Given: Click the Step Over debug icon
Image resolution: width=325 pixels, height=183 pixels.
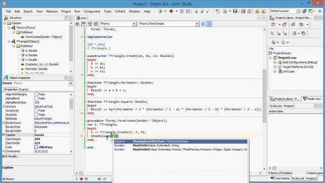Looking at the screenshot, I should (202, 11).
